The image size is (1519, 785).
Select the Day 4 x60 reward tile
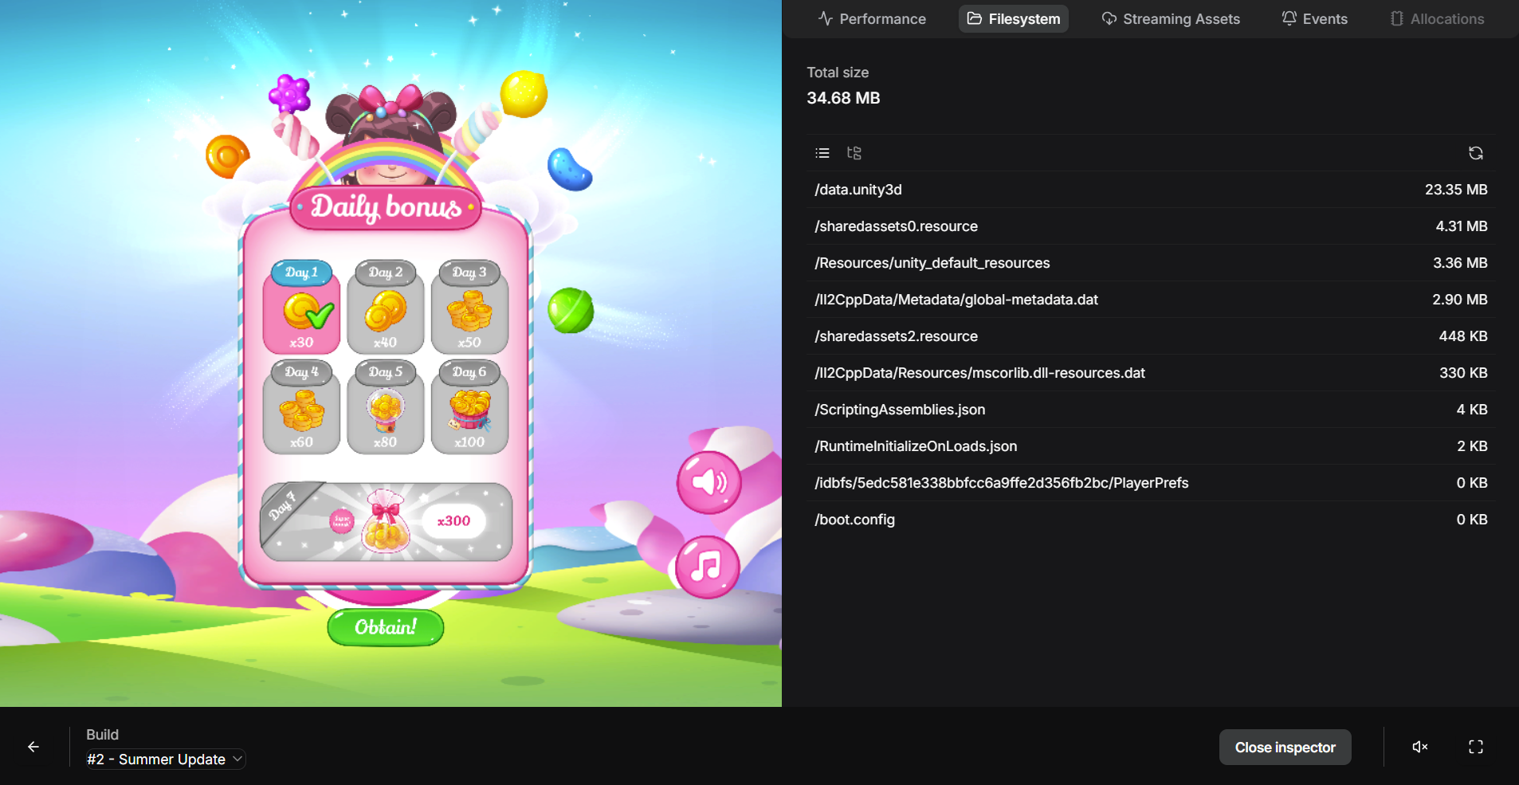(x=301, y=406)
